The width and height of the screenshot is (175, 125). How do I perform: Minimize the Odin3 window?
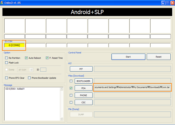click(163, 3)
